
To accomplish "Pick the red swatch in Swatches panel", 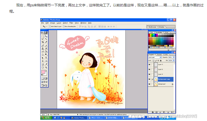I will coord(149,35).
